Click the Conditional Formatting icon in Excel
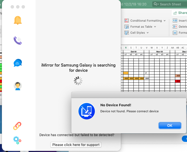The image size is (187, 152). coord(127,21)
